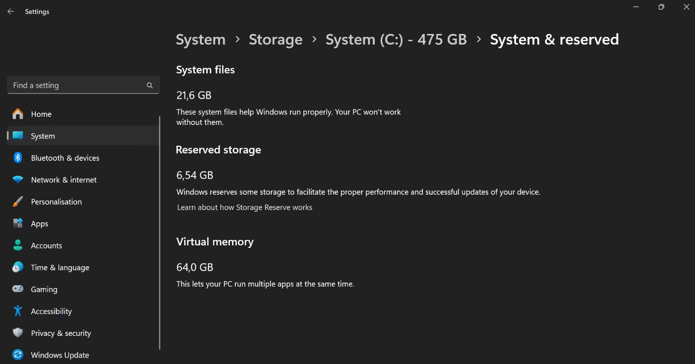
Task: Click the sidebar vertical scrollbar
Action: (x=160, y=233)
